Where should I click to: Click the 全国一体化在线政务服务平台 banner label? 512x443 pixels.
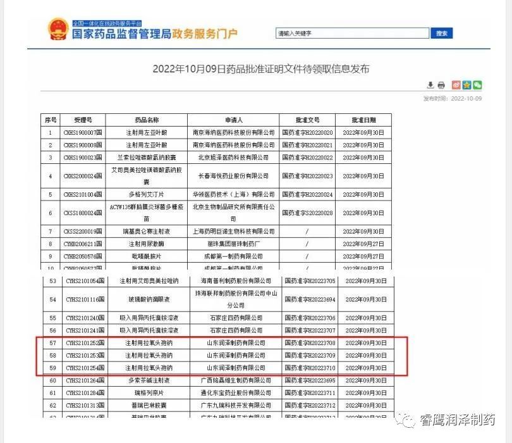[x=107, y=22]
